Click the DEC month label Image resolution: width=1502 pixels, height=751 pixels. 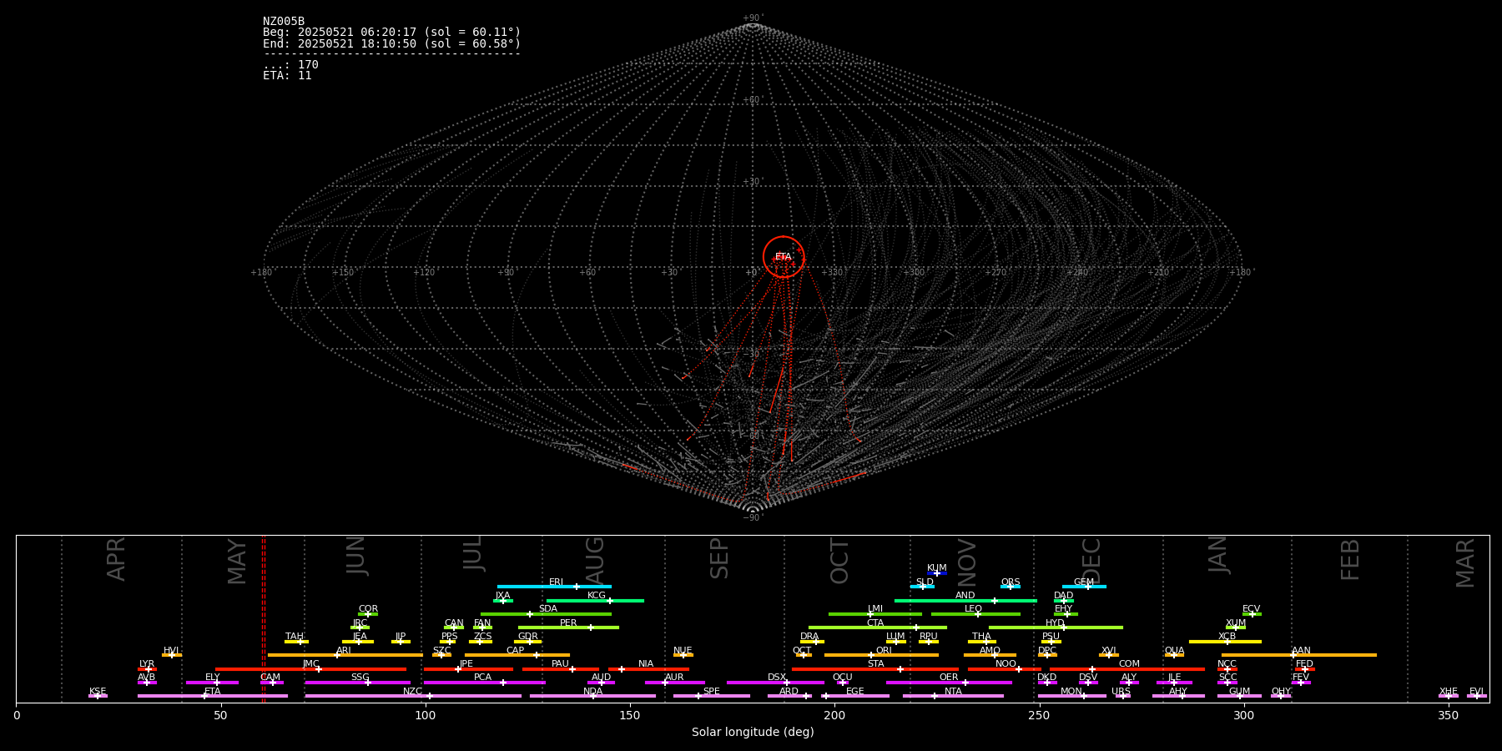point(1091,562)
